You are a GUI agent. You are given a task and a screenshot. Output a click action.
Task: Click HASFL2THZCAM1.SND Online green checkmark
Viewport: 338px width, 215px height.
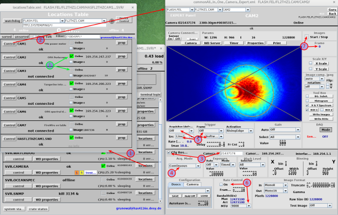72,138
